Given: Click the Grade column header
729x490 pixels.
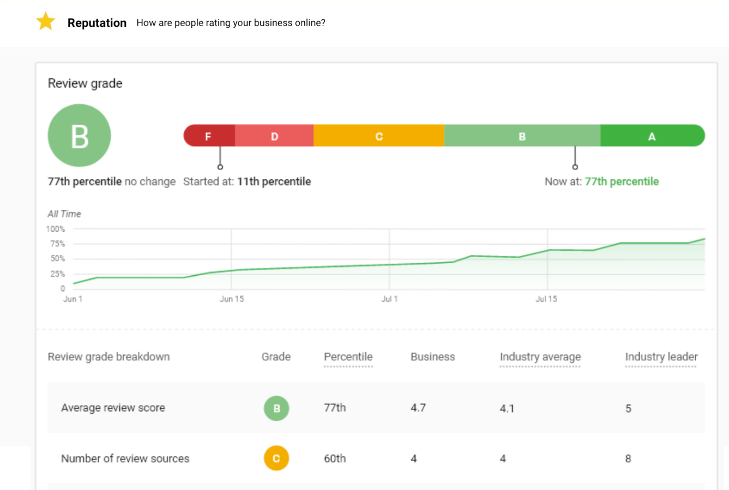Looking at the screenshot, I should 276,357.
